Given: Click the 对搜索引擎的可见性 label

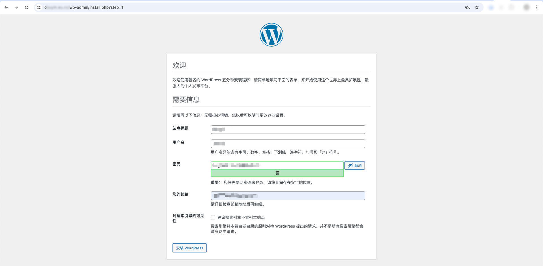Looking at the screenshot, I should click(x=188, y=218).
